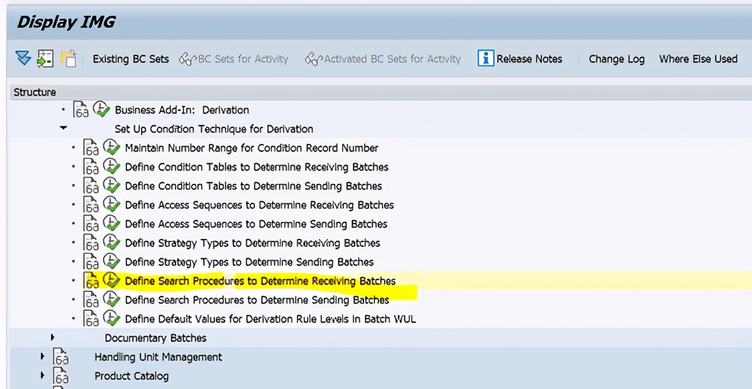Expand the Product Catalog node
This screenshot has width=752, height=389.
41,376
